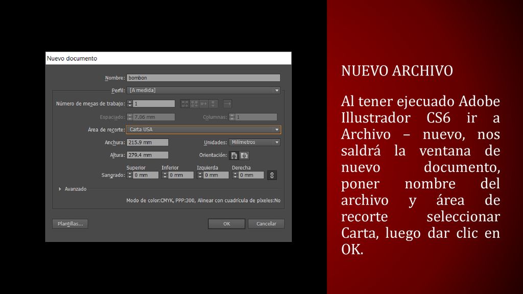This screenshot has height=294, width=523.
Task: Click the right-to-left layout arrow icon
Action: (227, 104)
